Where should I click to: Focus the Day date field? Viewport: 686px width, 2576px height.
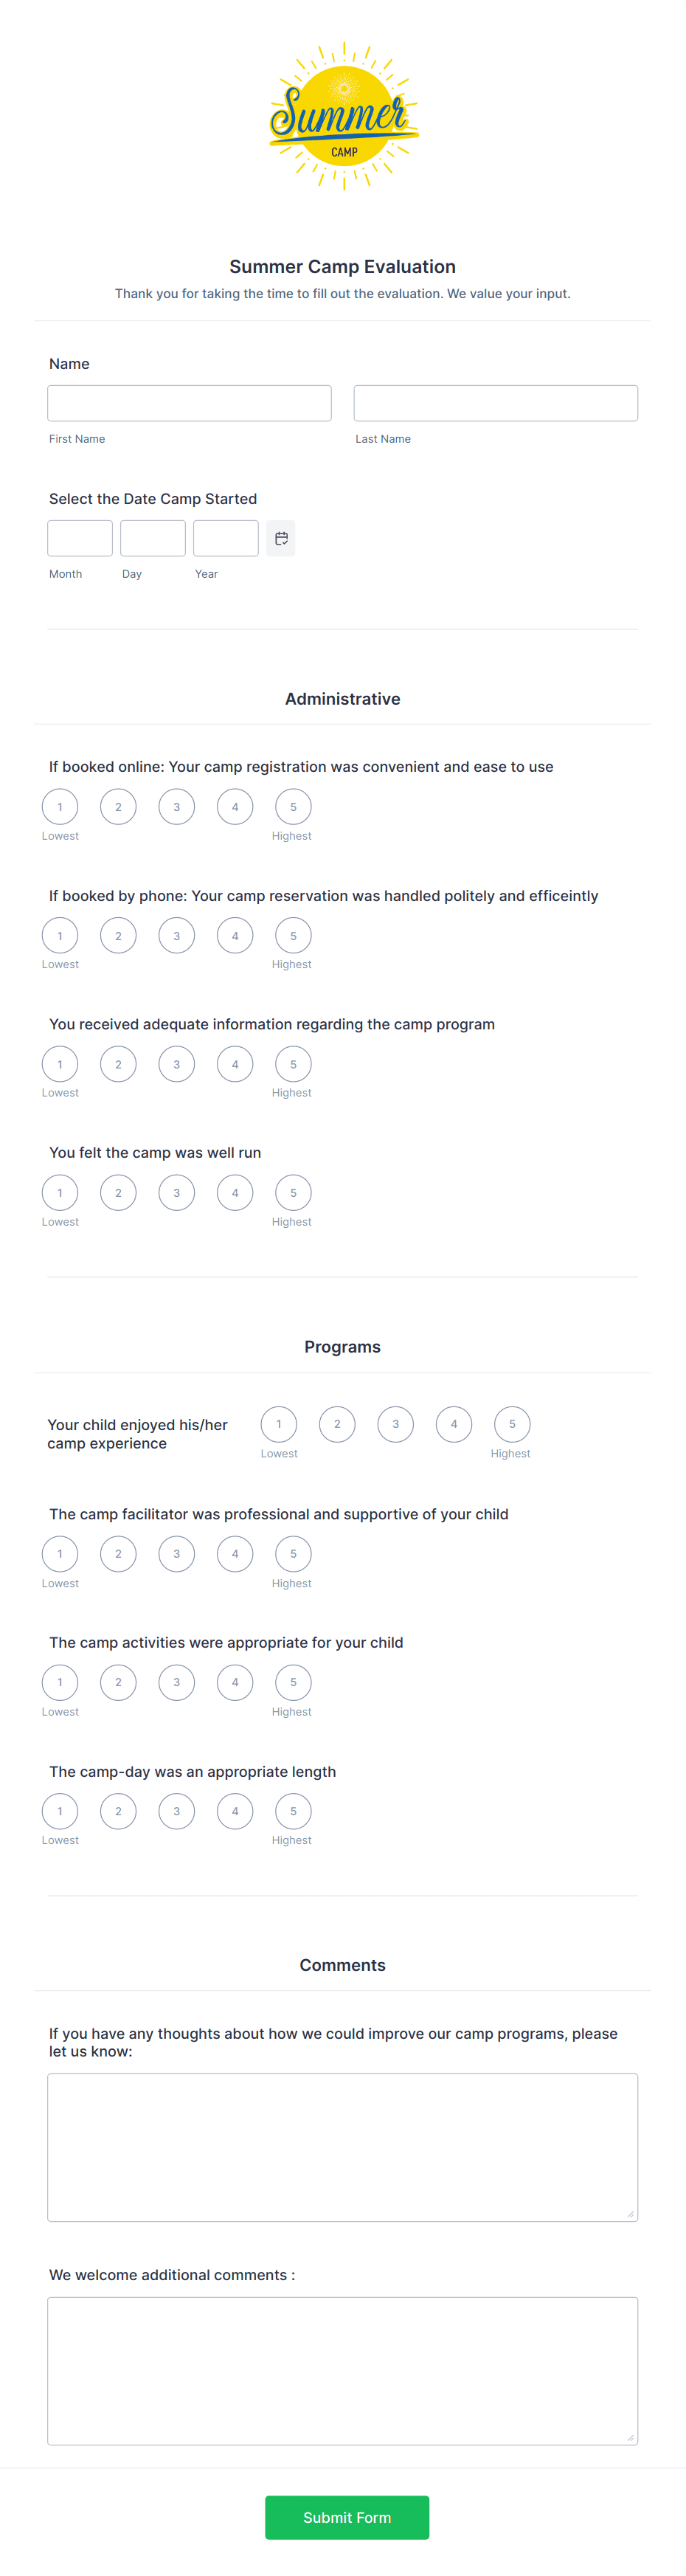tap(153, 538)
